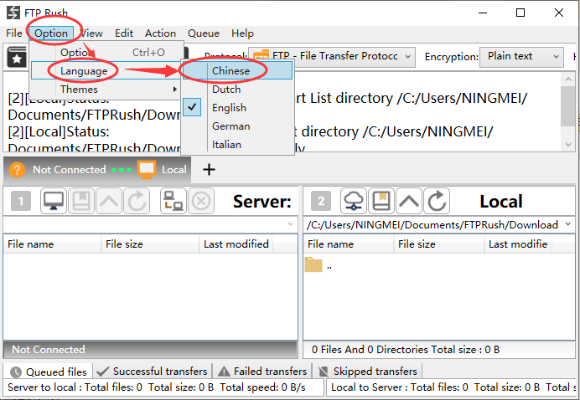Click the star icon in the top toolbar
The height and width of the screenshot is (400, 580).
(x=16, y=56)
